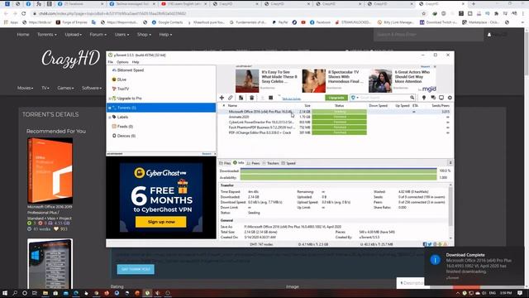Open the Windows notification center icon
Image resolution: width=529 pixels, height=298 pixels.
point(520,293)
